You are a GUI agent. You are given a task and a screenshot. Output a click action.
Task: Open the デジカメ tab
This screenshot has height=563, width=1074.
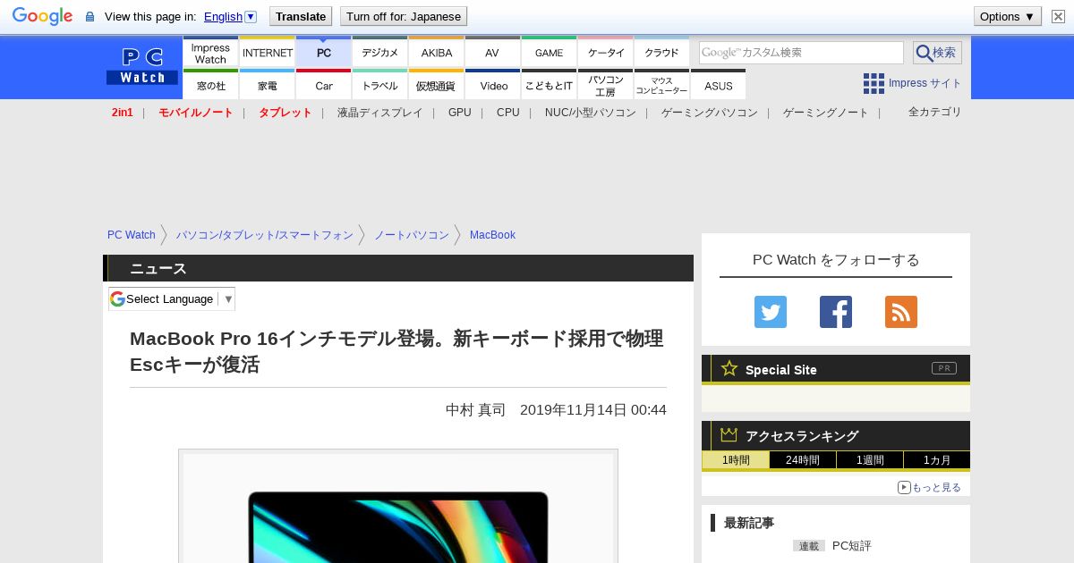380,53
